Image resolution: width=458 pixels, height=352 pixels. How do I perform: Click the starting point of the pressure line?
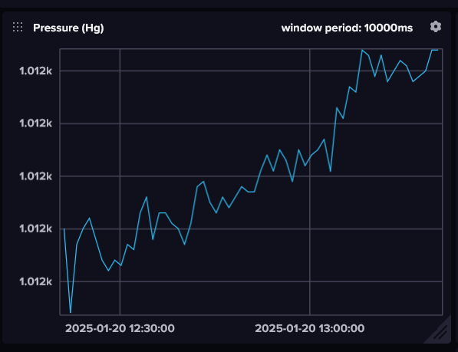[x=64, y=229]
